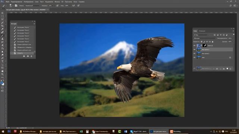Hide the third layer copy
239x134 pixels.
(x=194, y=54)
